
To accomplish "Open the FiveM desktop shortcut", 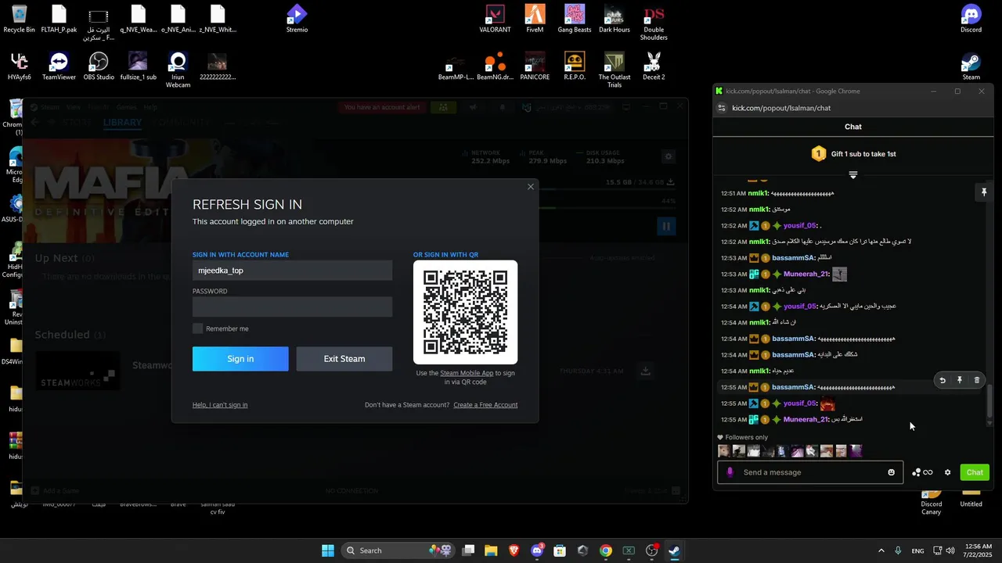I will coord(535,19).
